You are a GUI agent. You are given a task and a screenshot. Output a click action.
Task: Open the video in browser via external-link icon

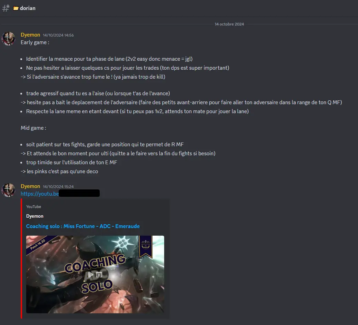pyautogui.click(x=99, y=275)
